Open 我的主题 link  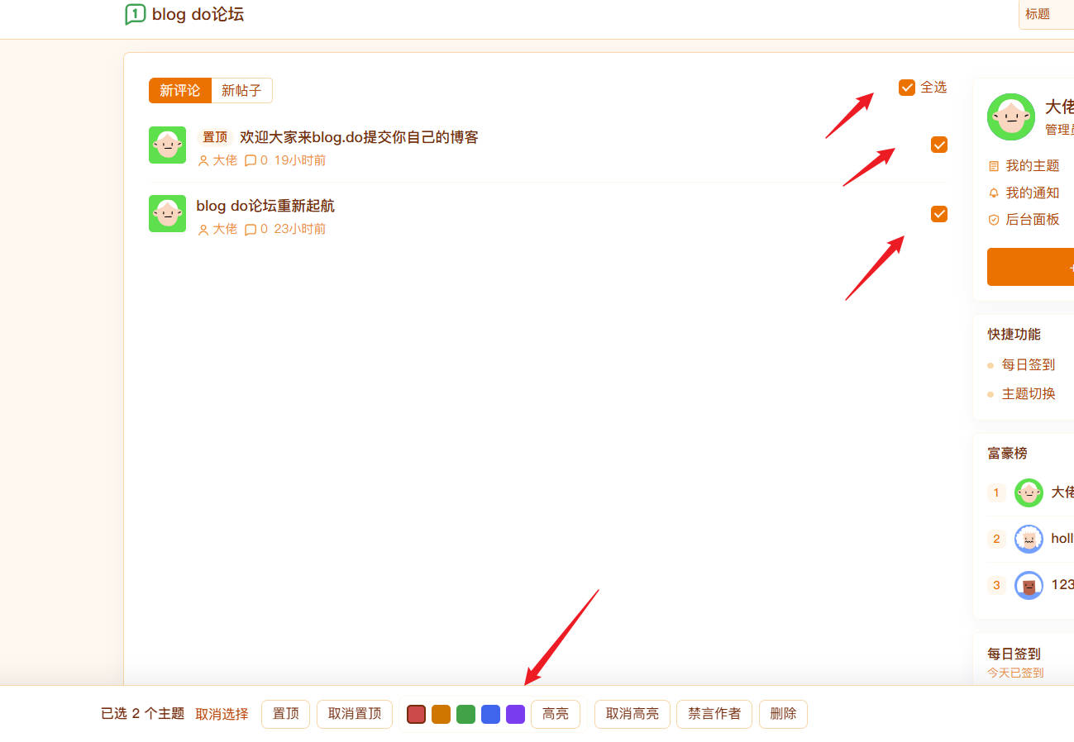pos(1033,166)
